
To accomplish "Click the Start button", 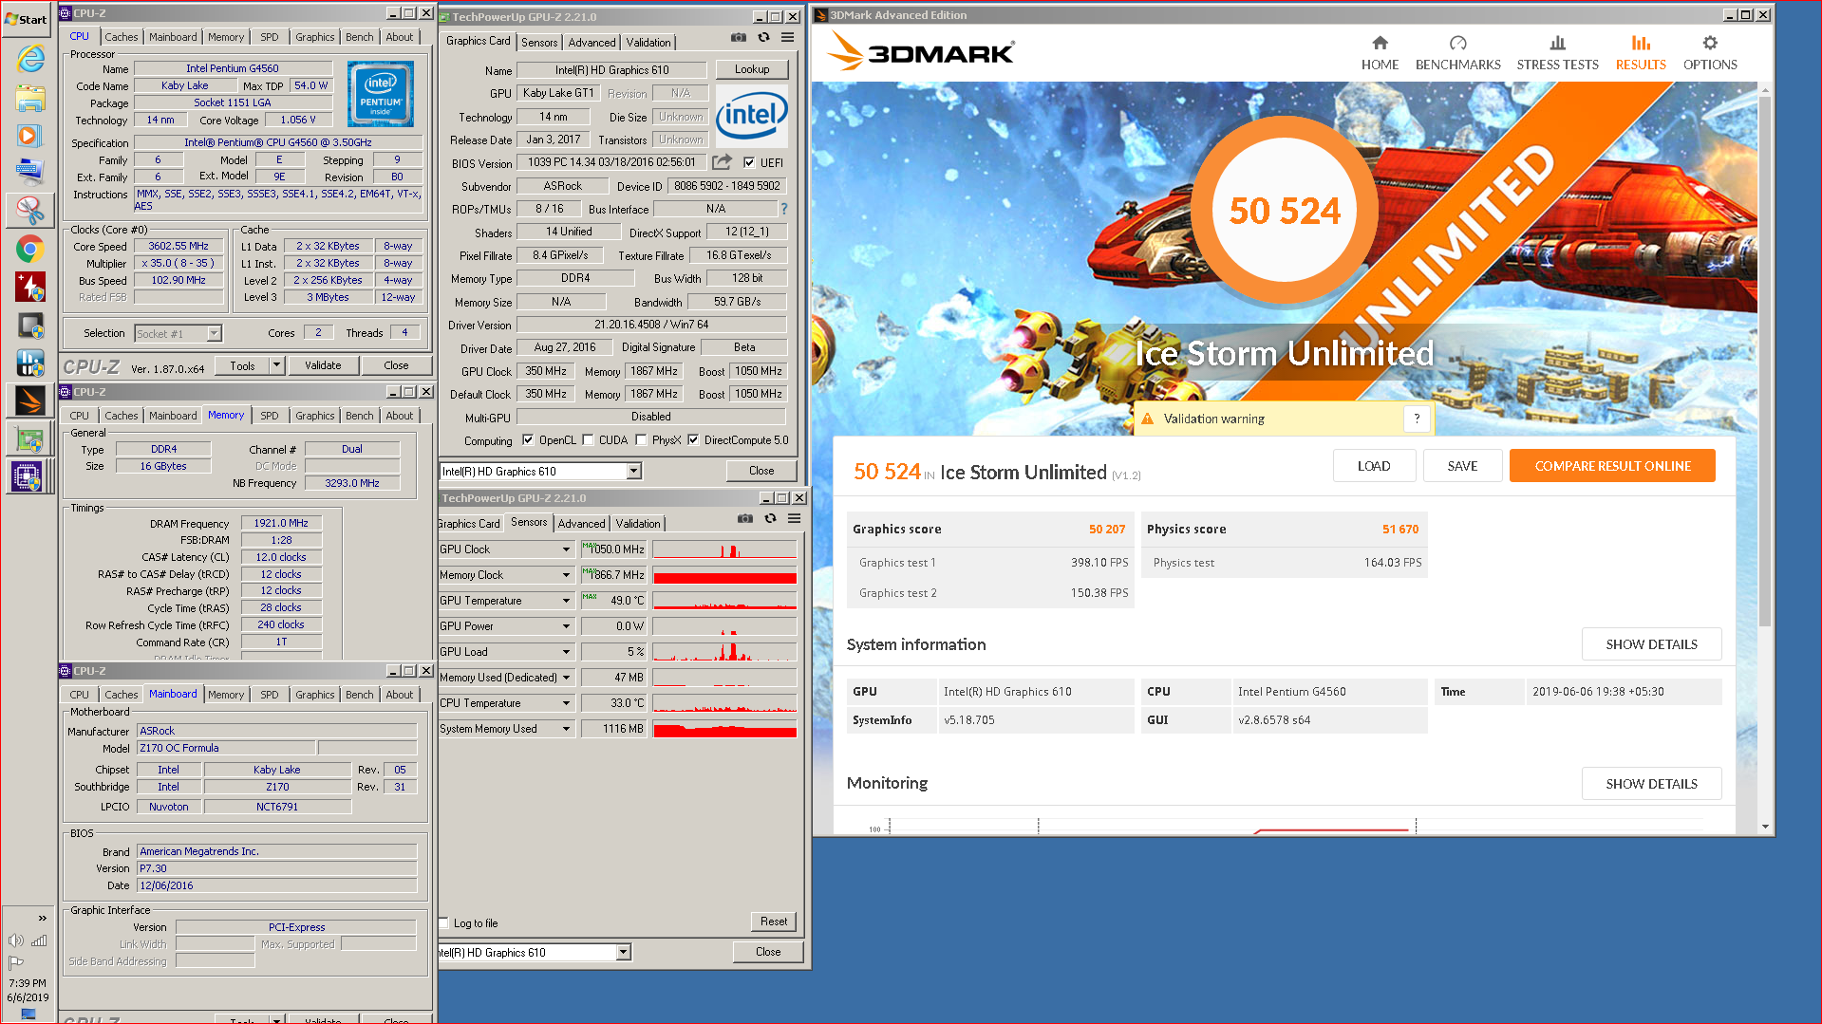I will pos(27,19).
